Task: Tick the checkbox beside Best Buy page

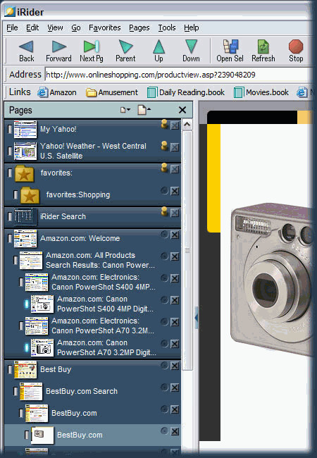Action: pos(10,369)
